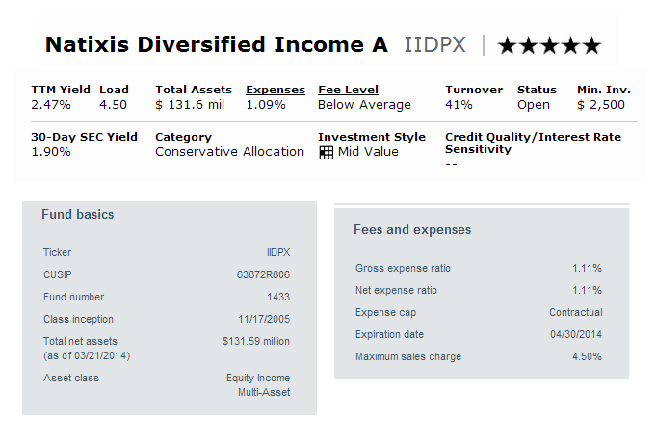656x444 pixels.
Task: Click the Turnover column label
Action: click(474, 90)
